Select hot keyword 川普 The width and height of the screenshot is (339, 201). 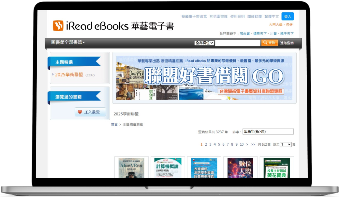coord(273,33)
